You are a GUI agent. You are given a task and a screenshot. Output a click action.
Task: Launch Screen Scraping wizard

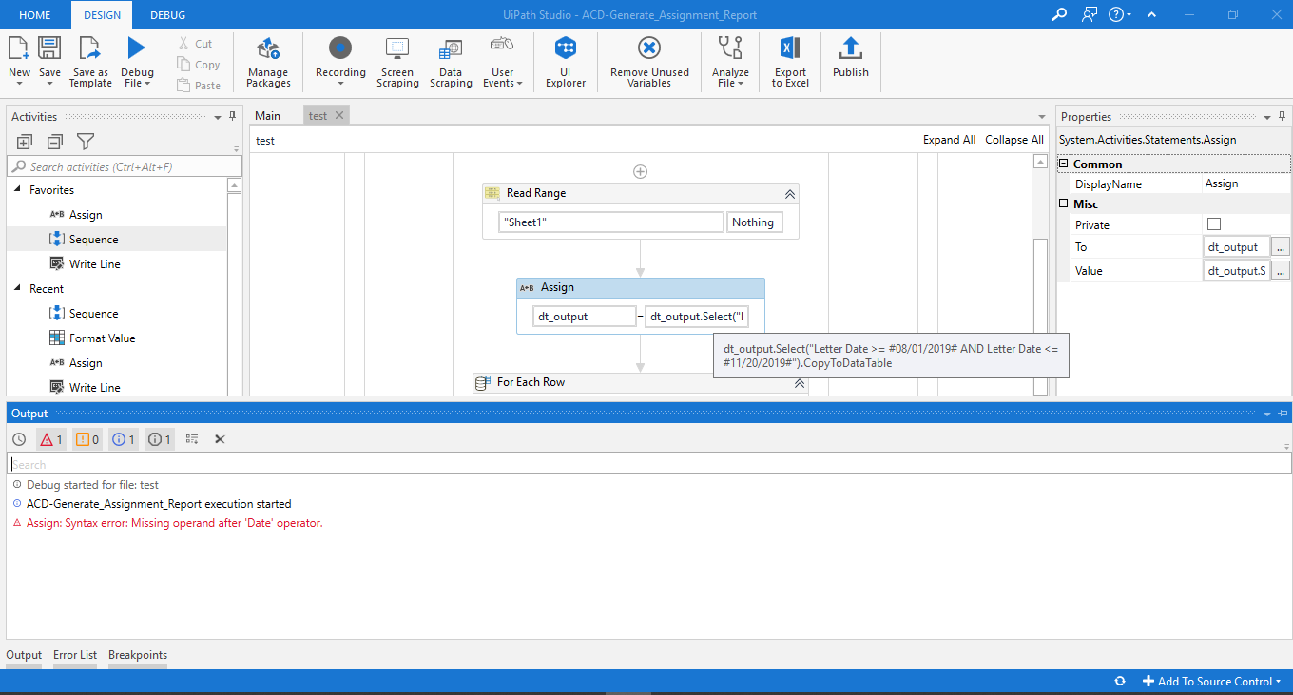coord(397,62)
